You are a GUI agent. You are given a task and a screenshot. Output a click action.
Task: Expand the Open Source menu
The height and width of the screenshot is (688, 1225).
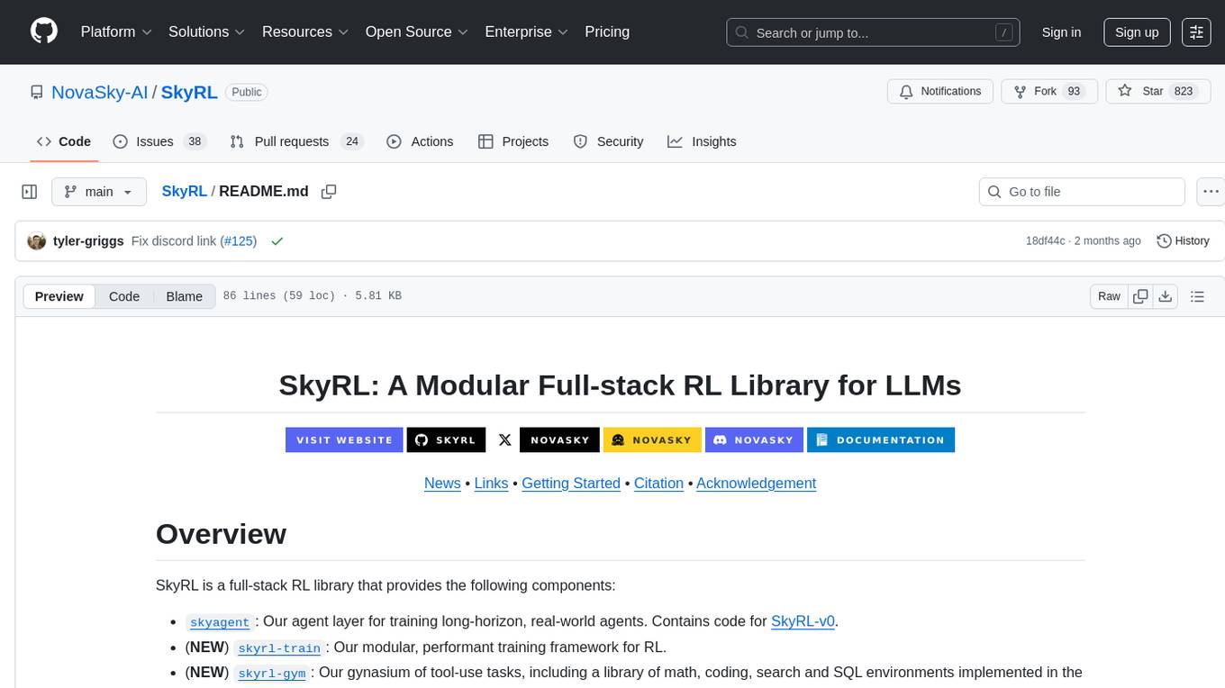(x=417, y=32)
